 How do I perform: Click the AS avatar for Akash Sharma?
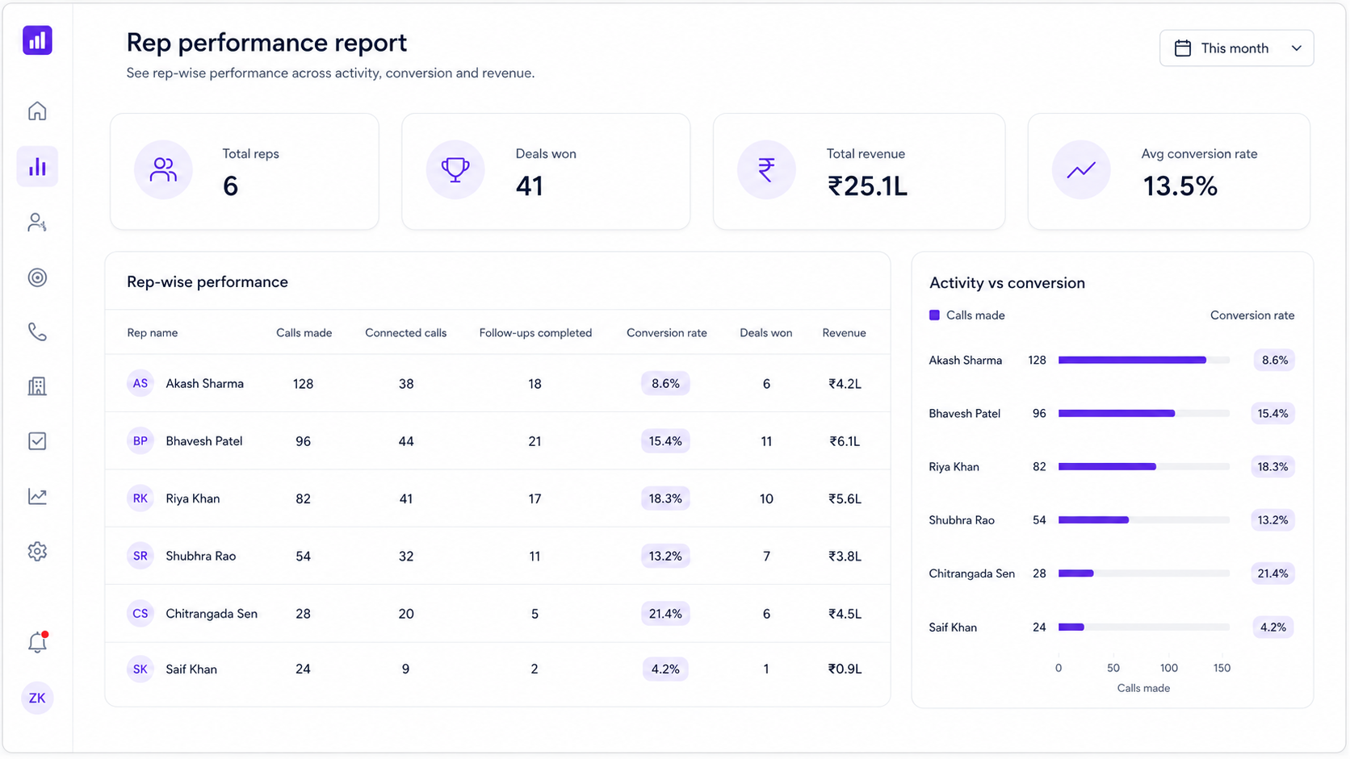140,383
